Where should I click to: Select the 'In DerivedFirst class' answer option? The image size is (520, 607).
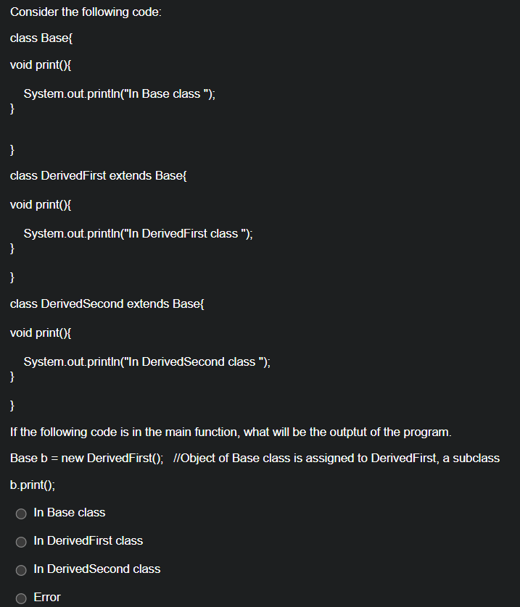(x=21, y=542)
